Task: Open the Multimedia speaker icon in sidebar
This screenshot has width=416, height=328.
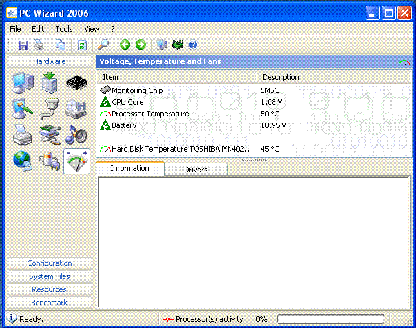Action: pyautogui.click(x=76, y=134)
